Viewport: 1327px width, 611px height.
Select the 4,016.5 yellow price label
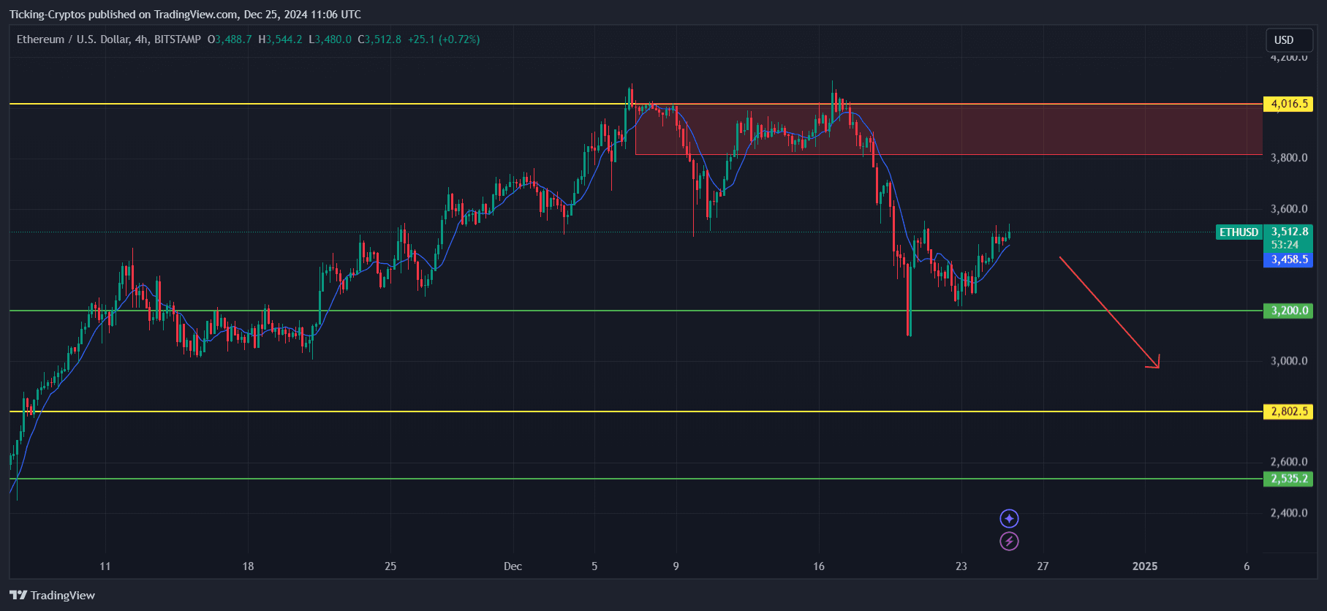coord(1288,104)
